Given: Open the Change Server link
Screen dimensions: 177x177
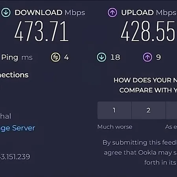Looking at the screenshot, I should click(x=17, y=128).
